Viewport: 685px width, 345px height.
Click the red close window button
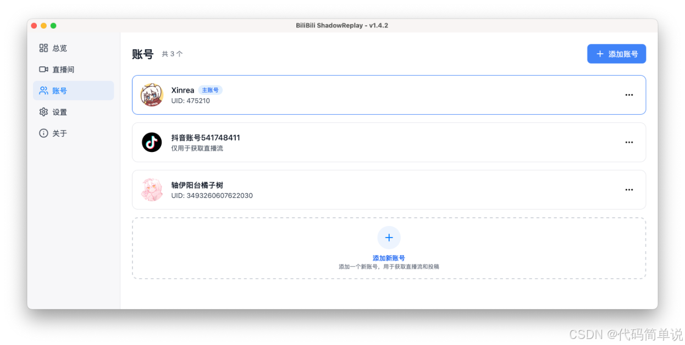(34, 26)
